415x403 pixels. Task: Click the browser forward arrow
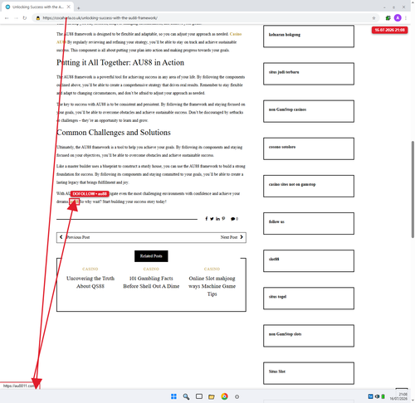coord(16,18)
